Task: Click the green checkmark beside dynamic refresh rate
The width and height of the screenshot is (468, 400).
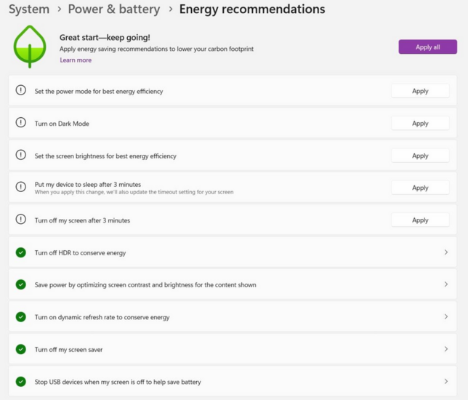Action: point(21,316)
